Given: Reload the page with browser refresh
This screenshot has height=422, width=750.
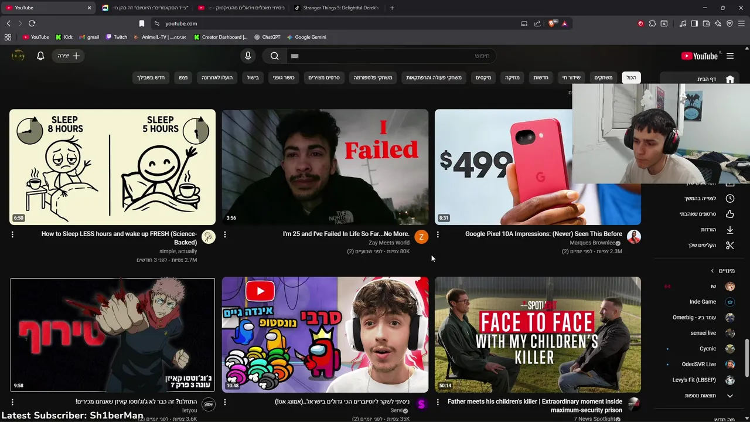Looking at the screenshot, I should [x=32, y=23].
